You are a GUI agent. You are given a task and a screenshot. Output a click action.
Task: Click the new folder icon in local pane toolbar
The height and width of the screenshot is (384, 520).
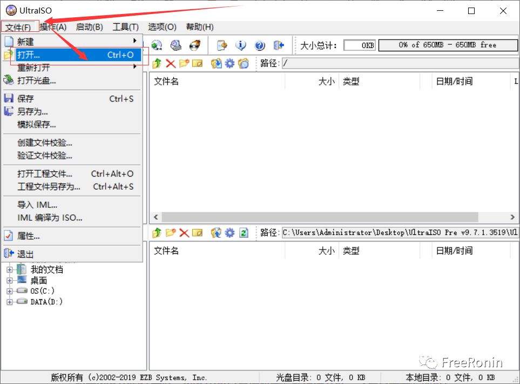171,233
